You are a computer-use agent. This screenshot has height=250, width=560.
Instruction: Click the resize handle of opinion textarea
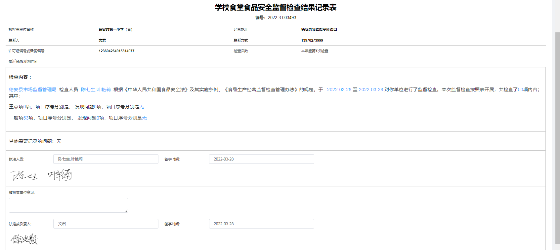(126, 211)
